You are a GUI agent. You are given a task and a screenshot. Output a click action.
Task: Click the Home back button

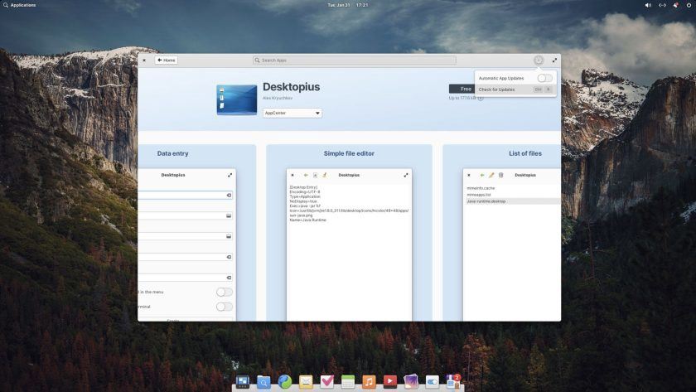tap(167, 60)
